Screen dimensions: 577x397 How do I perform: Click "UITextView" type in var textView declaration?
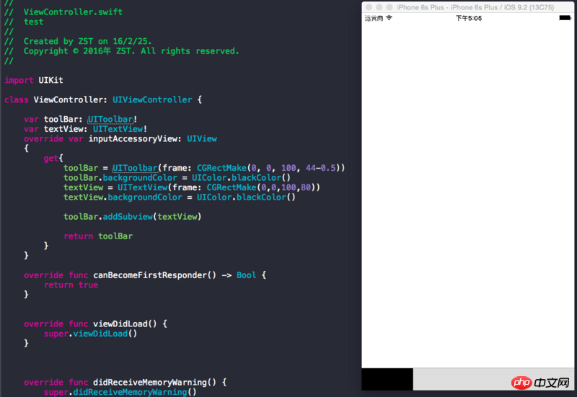(118, 129)
